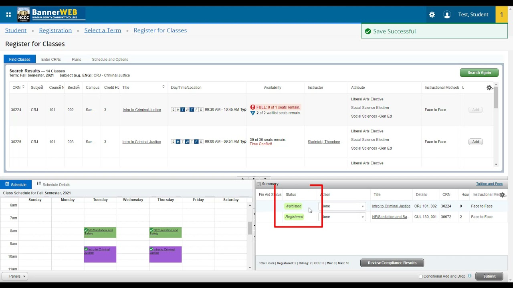The image size is (513, 288).
Task: Open Intro to Criminal Justice title for CRN 30224
Action: pyautogui.click(x=142, y=110)
